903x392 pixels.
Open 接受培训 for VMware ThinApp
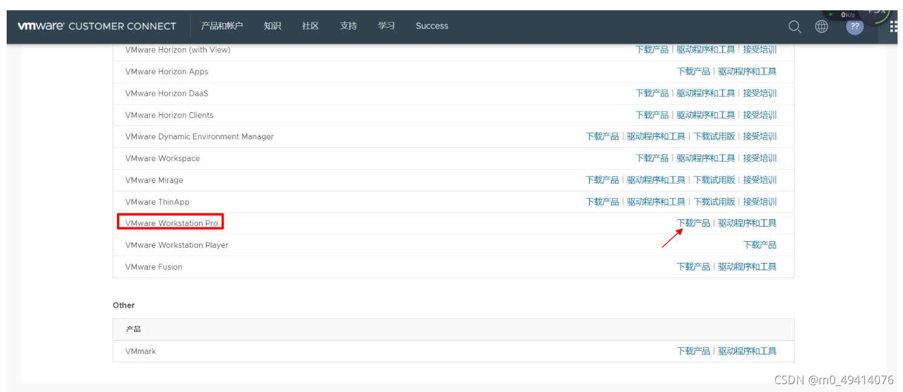[x=760, y=202]
